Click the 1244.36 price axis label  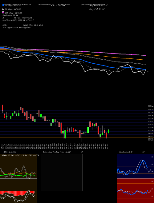151,115
